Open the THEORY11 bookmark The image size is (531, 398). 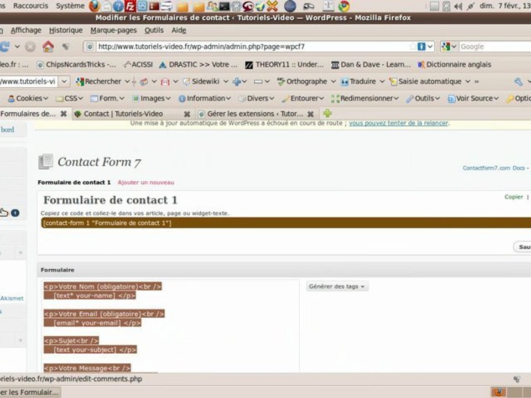click(284, 65)
